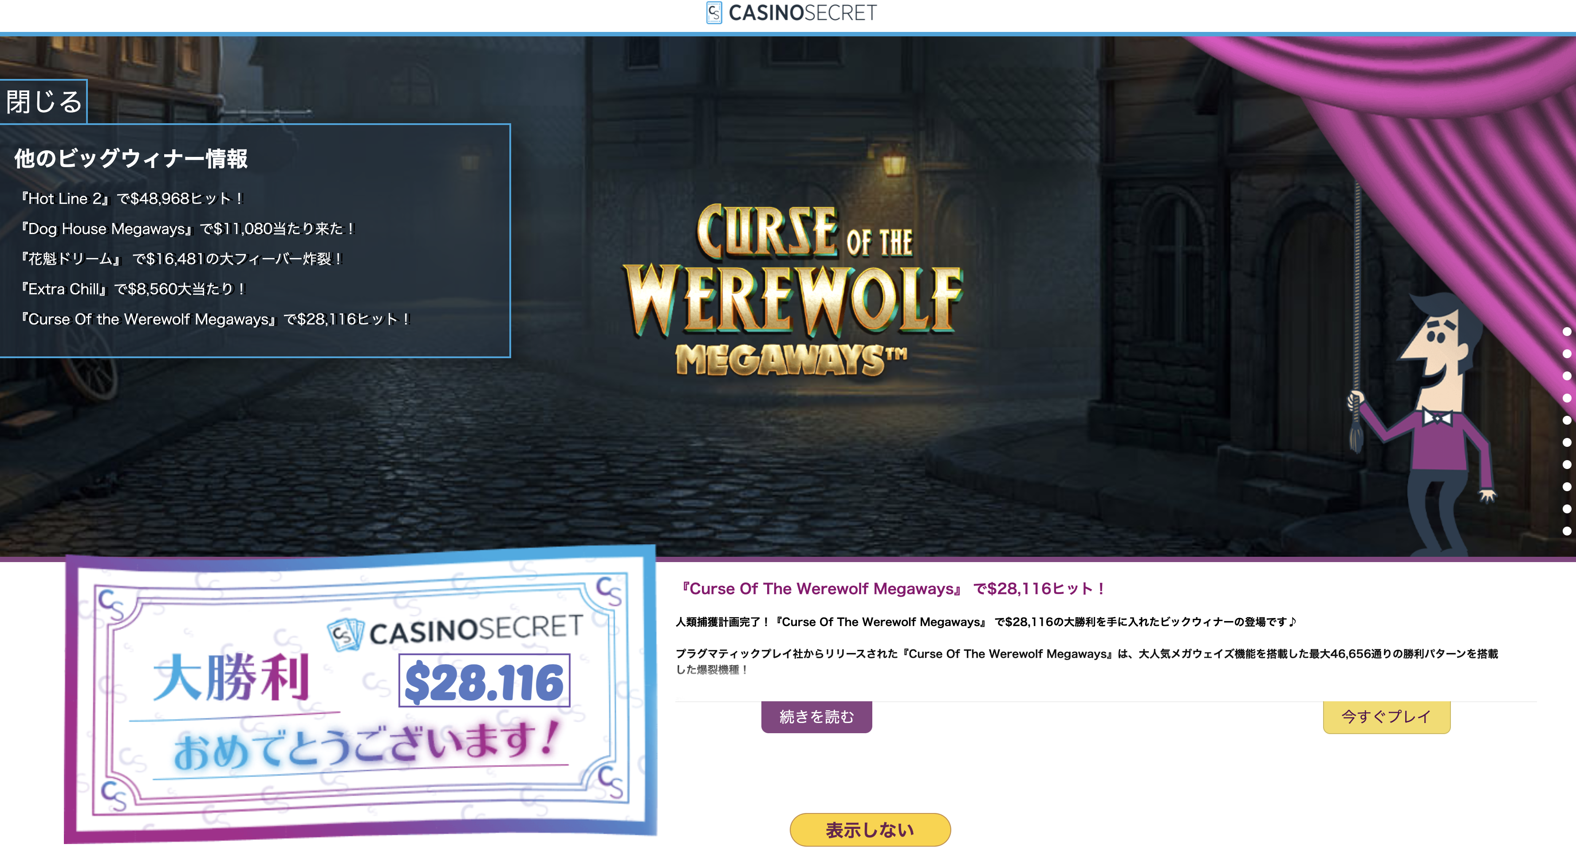Select the seventh slide indicator dot
The width and height of the screenshot is (1576, 852).
click(1567, 465)
